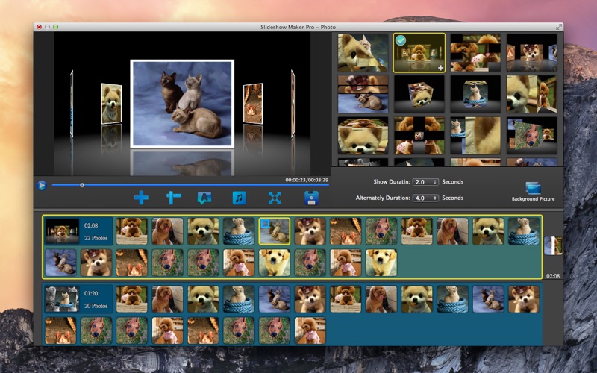Click the plus on the selected transition thumbnail
The image size is (597, 373).
coord(440,67)
